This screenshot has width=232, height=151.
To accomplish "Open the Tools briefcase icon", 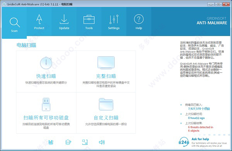I will click(x=89, y=21).
